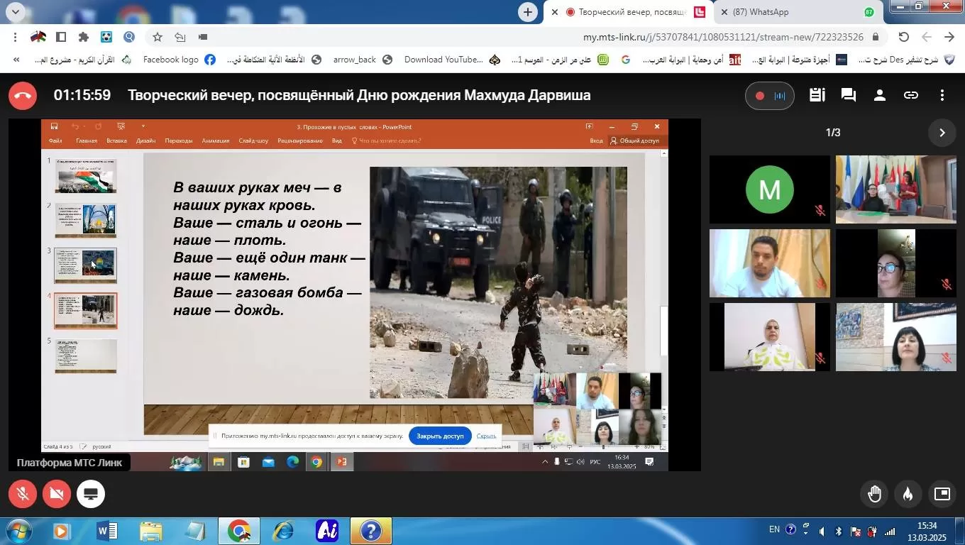Click the recording indicator button
Viewport: 965px width, 545px height.
click(770, 96)
